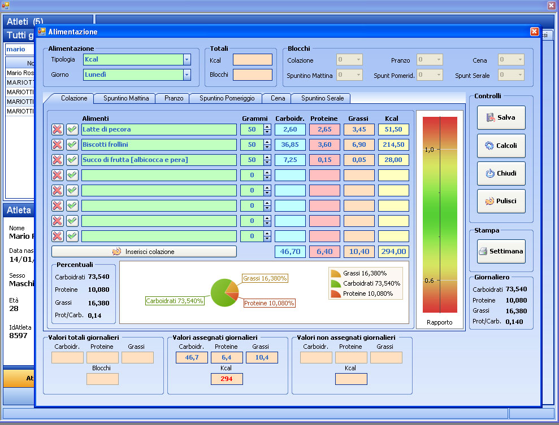559x425 pixels.
Task: Open the Spuntino Pomeriggio tab
Action: click(x=227, y=98)
